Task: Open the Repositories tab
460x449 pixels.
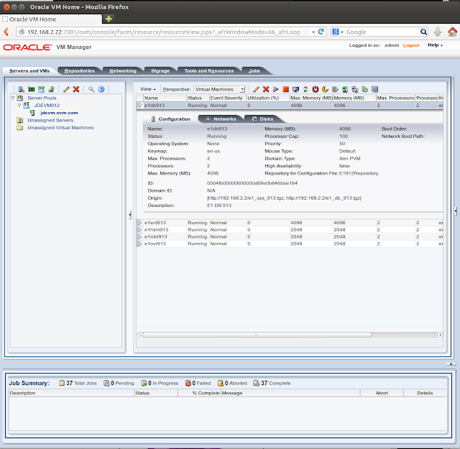Action: 80,70
